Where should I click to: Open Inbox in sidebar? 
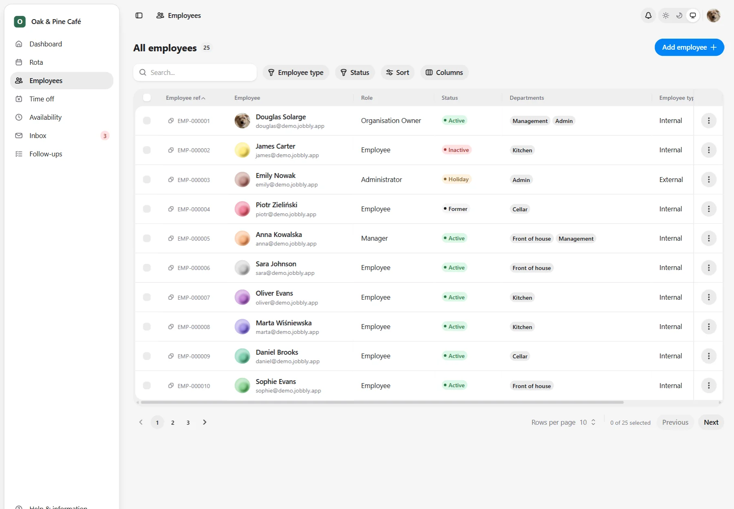pos(62,136)
